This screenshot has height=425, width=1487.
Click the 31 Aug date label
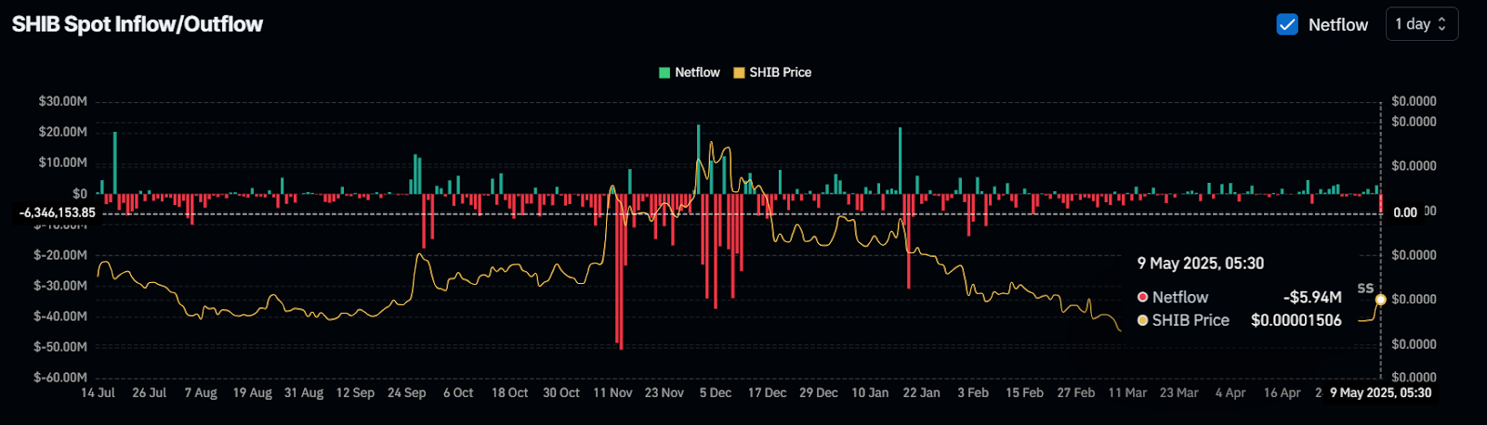[x=304, y=393]
